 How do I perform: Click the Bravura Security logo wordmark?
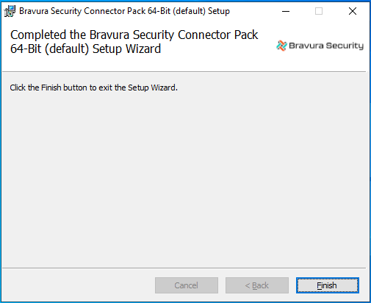coord(326,46)
